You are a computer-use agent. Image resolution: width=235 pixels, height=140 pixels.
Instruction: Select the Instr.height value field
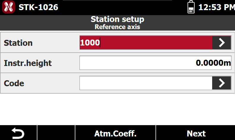click(155, 63)
